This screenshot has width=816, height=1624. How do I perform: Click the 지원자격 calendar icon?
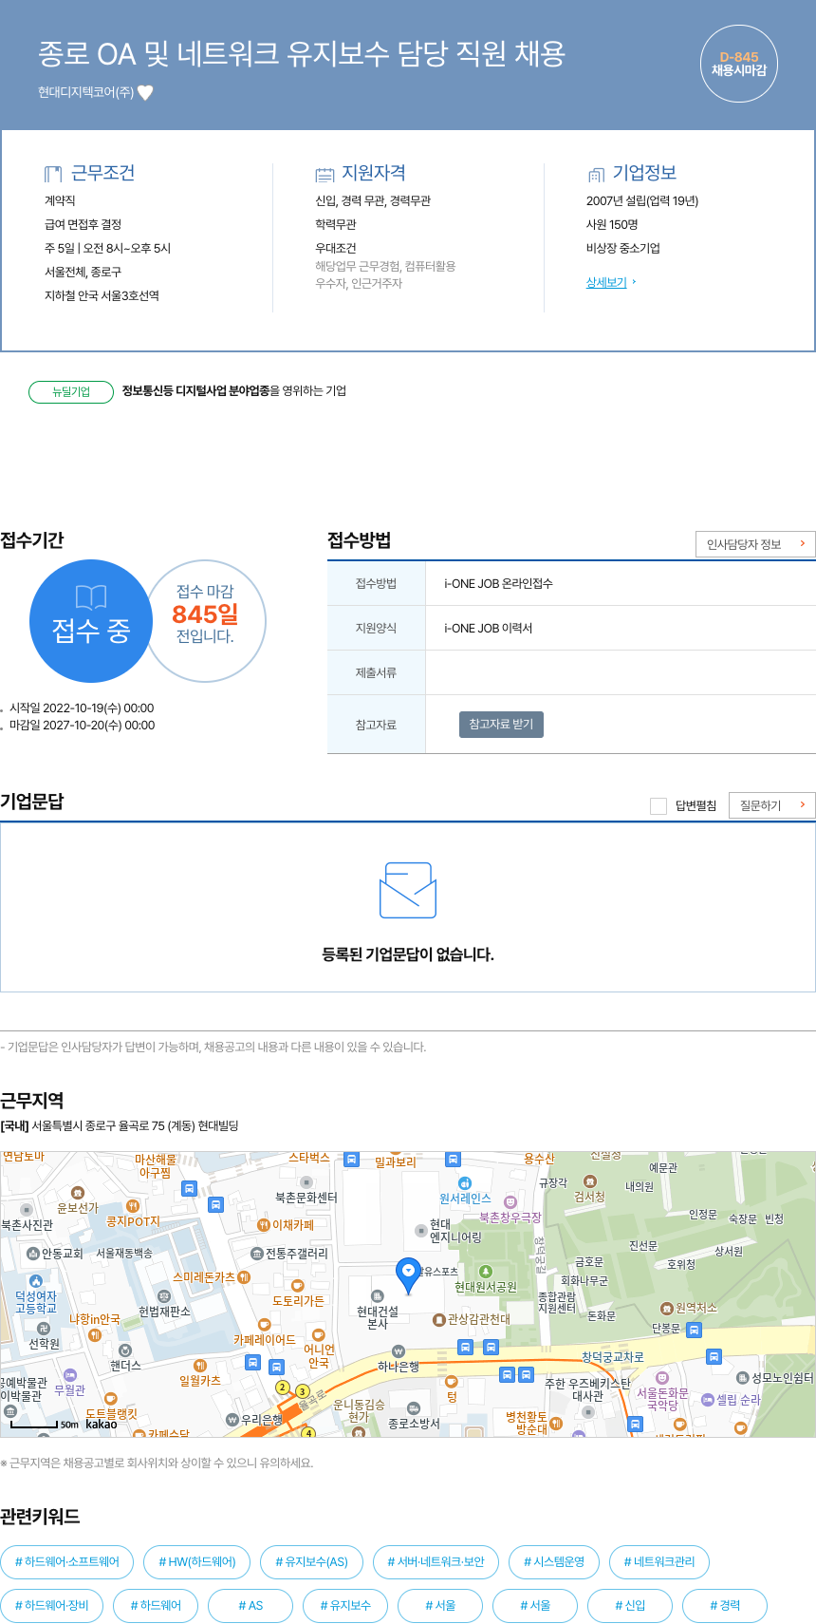click(x=325, y=174)
